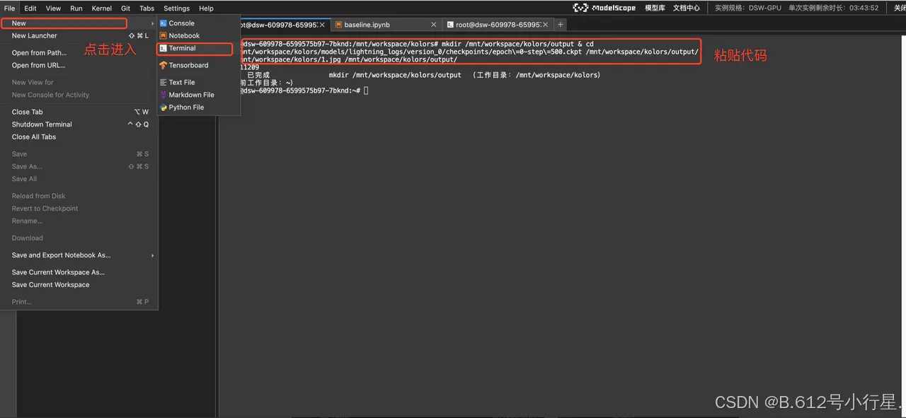Open the 模型库 link in header
906x418 pixels.
tap(655, 8)
